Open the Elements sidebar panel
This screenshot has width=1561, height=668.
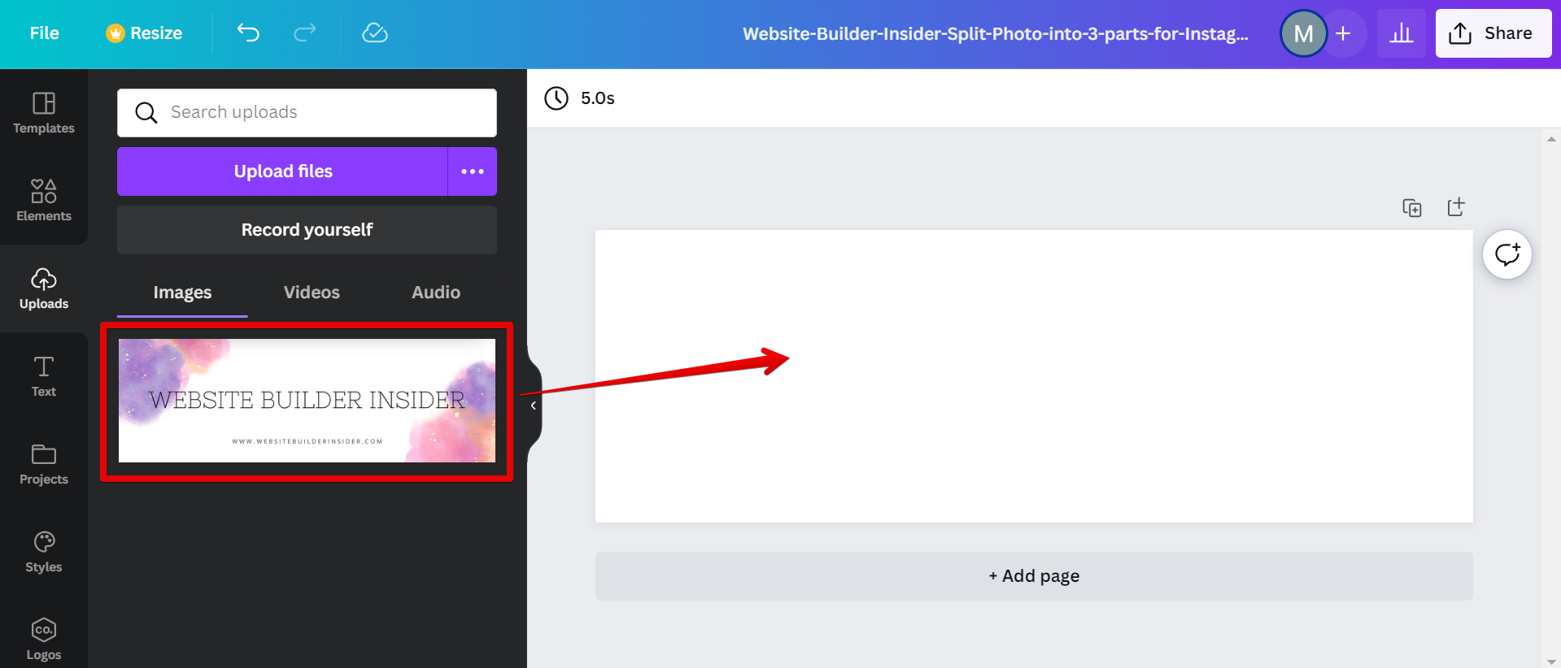click(44, 201)
